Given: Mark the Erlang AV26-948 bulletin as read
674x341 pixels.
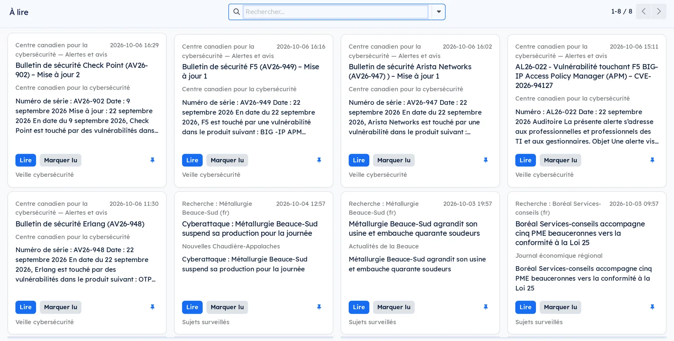Looking at the screenshot, I should 61,307.
